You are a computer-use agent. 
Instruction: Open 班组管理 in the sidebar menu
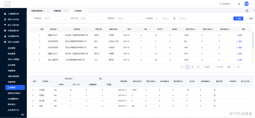11,54
